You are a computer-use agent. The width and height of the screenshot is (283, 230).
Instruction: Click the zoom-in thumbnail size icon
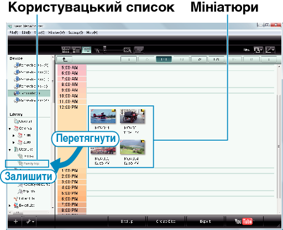128,50
